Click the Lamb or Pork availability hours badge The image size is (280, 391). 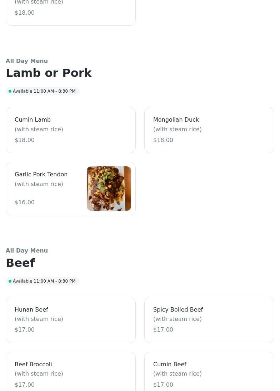point(43,91)
